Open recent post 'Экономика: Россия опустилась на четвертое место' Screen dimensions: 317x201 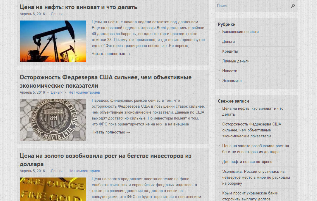click(x=256, y=178)
